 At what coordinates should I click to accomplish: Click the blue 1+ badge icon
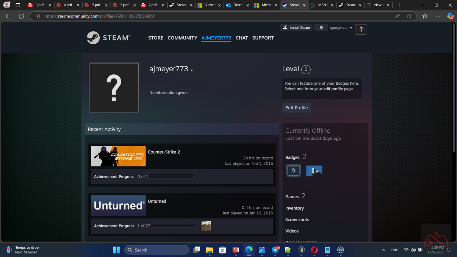tap(314, 171)
